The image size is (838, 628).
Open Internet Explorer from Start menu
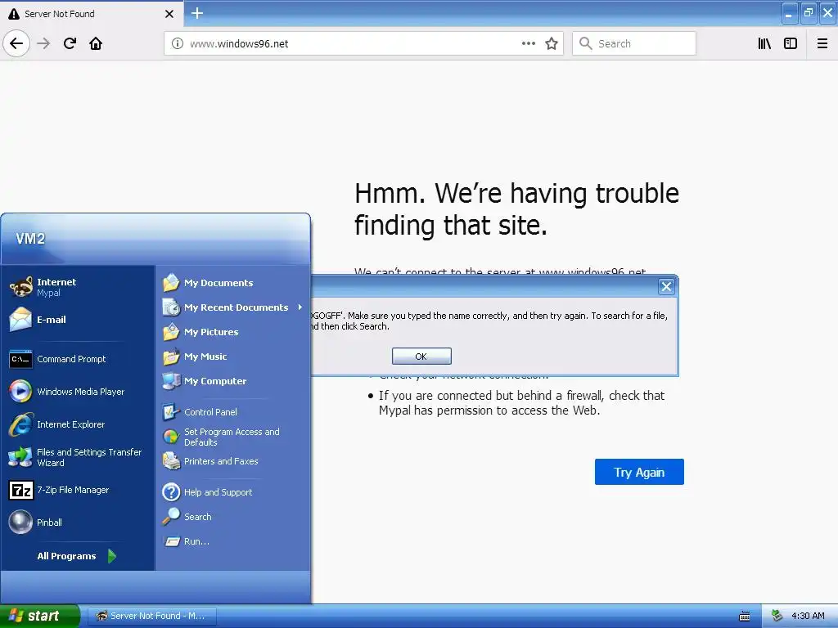coord(78,424)
